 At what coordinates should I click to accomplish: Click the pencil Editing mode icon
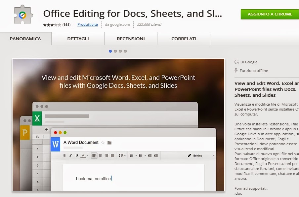pos(189,155)
